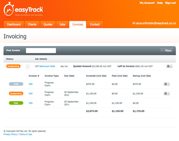Open invoice number 106
This screenshot has width=179, height=141.
30,84
